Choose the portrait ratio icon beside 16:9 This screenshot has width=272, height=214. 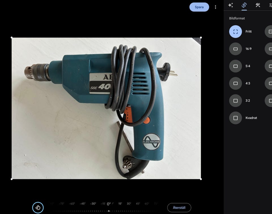point(269,49)
